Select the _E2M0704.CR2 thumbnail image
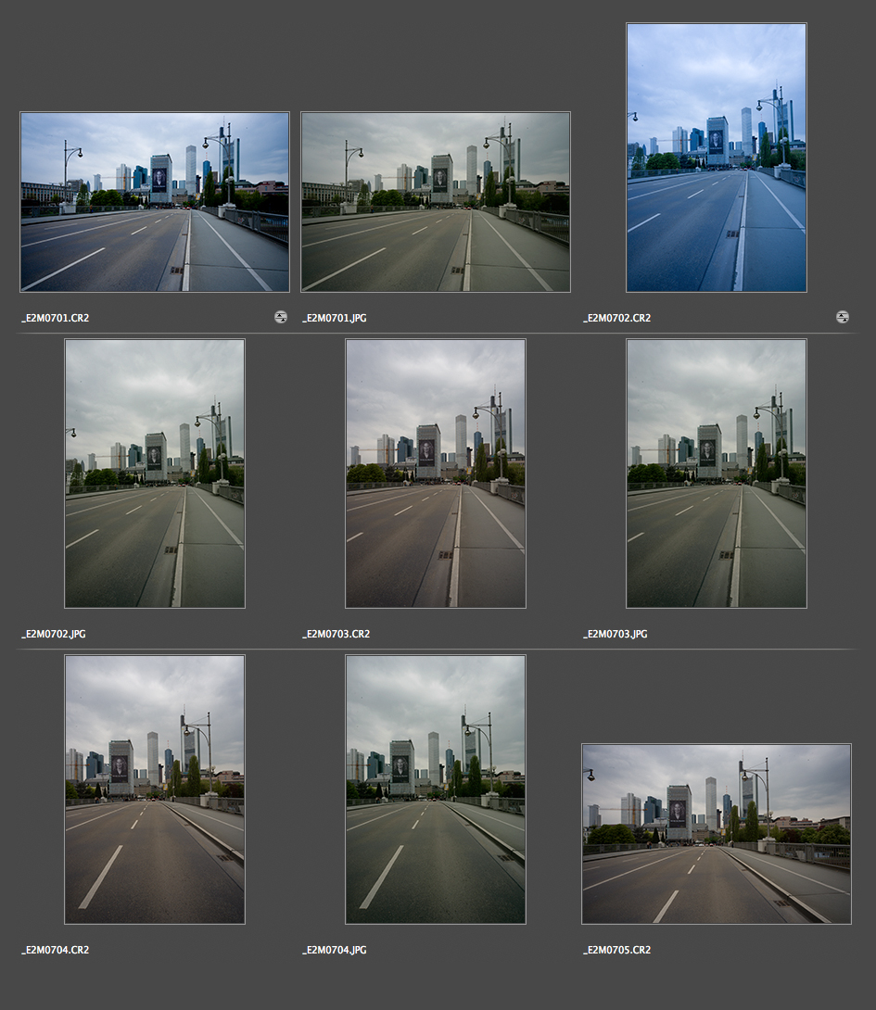Image resolution: width=876 pixels, height=1010 pixels. [x=155, y=789]
